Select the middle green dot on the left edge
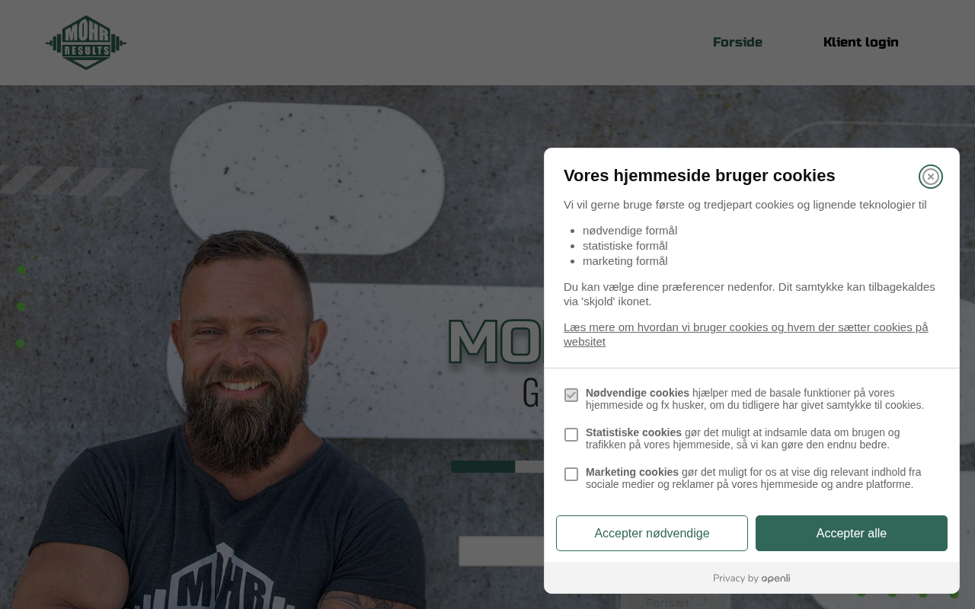The width and height of the screenshot is (975, 609). click(21, 307)
